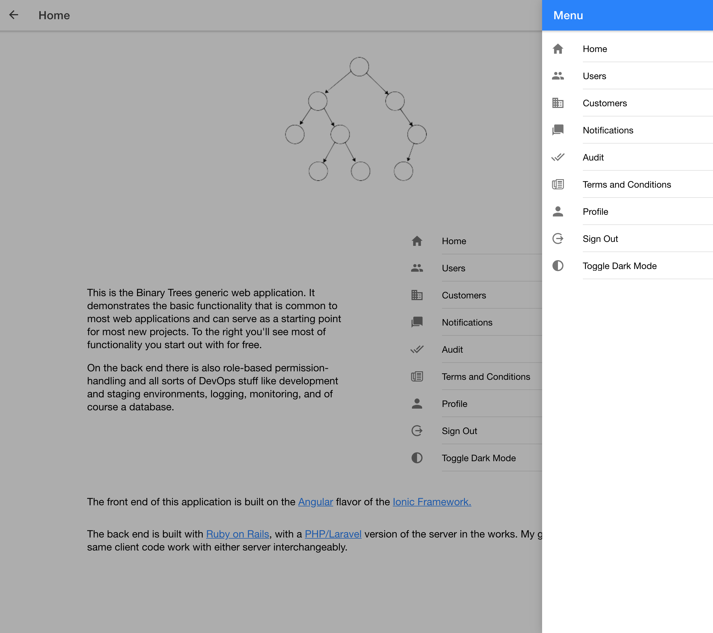Click the Notifications icon in the page list
713x633 pixels.
[x=417, y=322]
